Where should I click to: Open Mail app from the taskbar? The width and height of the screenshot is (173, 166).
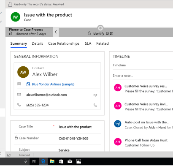coord(70,161)
